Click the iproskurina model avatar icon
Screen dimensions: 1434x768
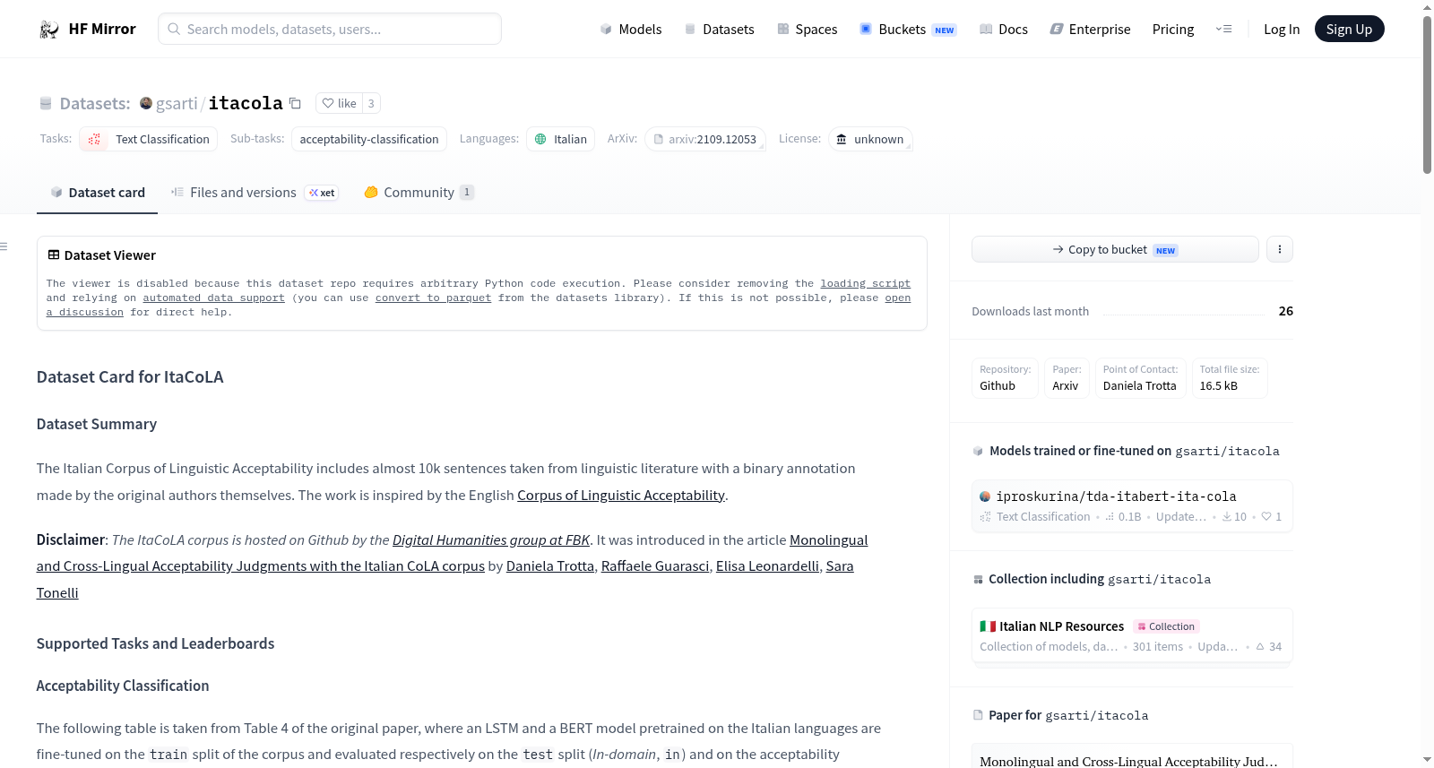pos(985,496)
